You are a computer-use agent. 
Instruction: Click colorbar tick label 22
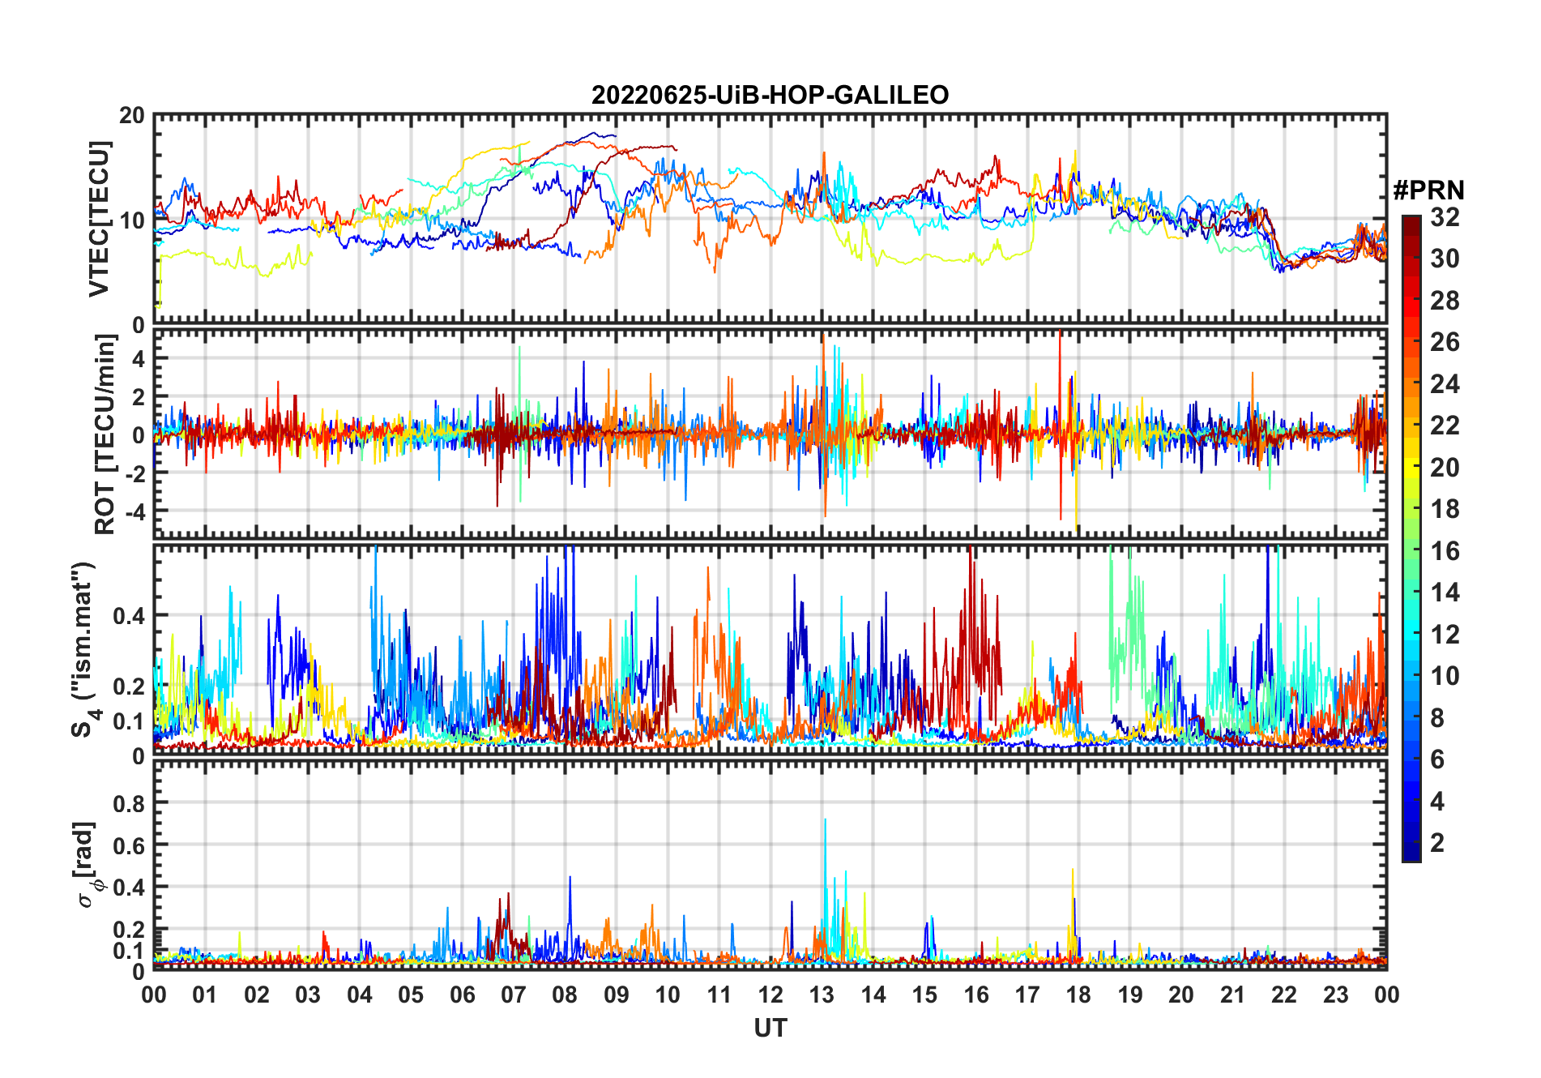click(1445, 426)
